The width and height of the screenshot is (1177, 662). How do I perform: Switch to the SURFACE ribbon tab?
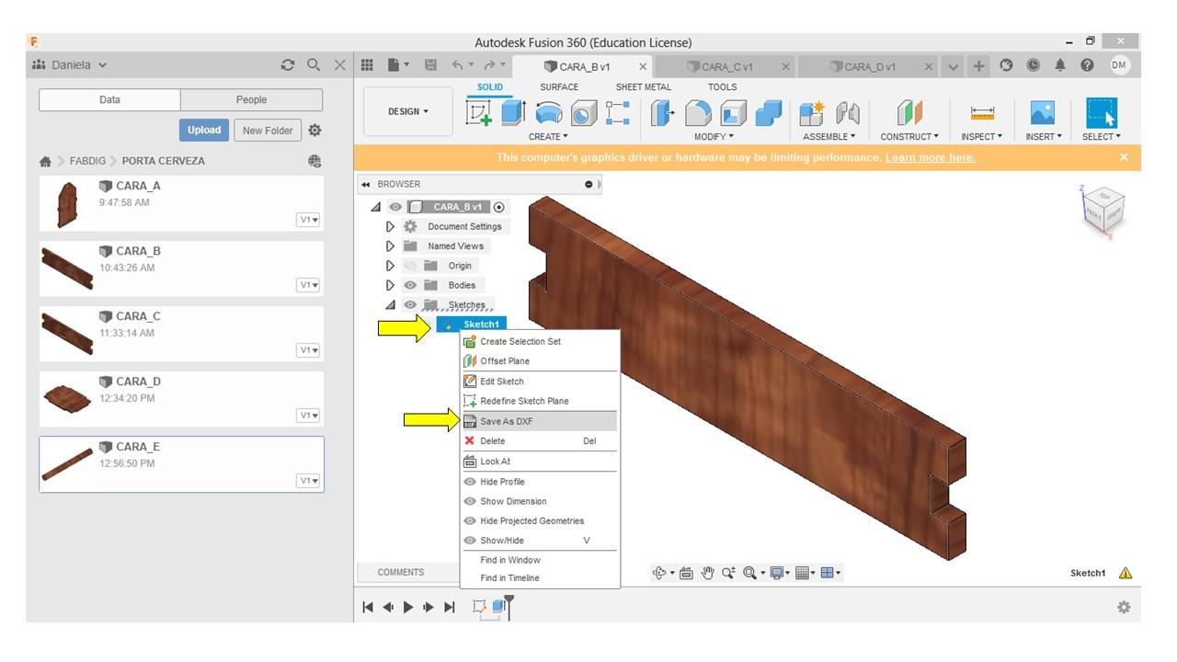(559, 87)
